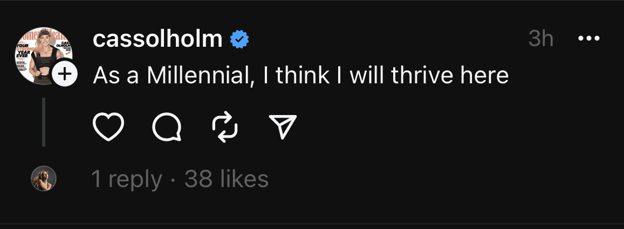Click the blue verified badge
624x229 pixels.
pos(239,39)
